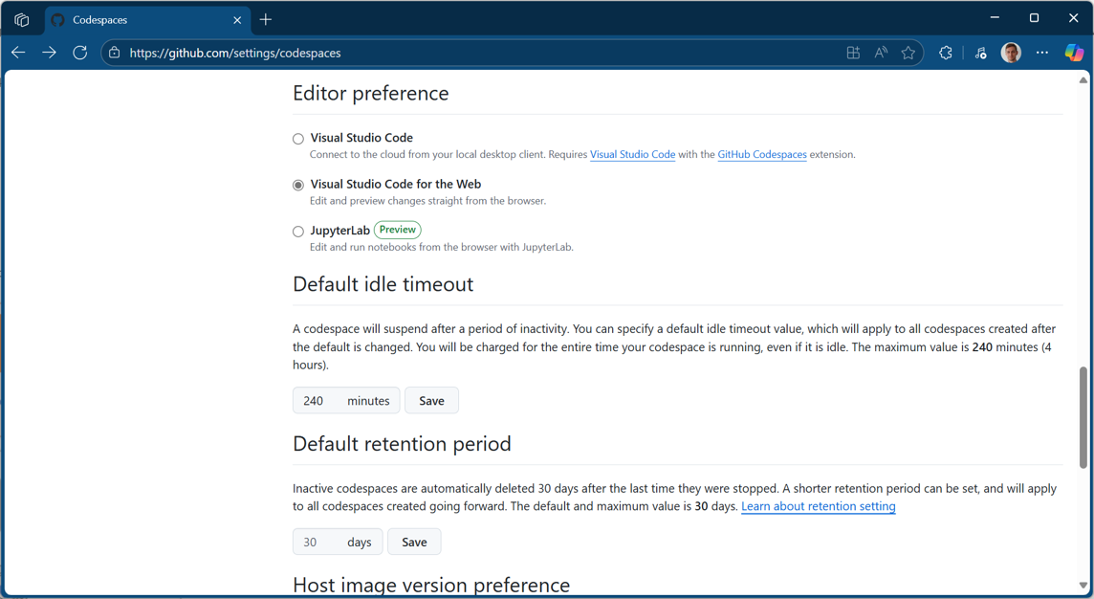Click the browser back arrow
This screenshot has width=1094, height=599.
[19, 53]
